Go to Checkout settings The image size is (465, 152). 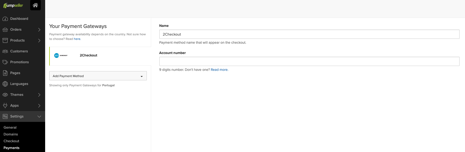click(x=11, y=141)
